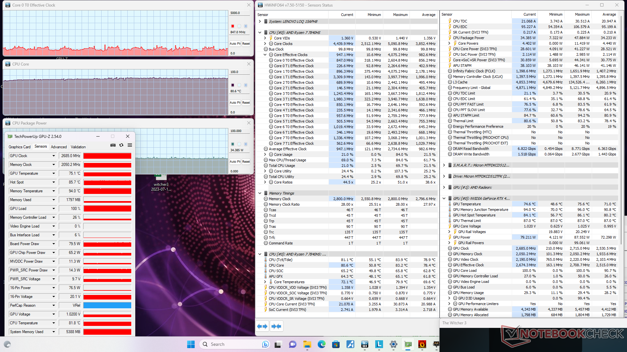Open FurMark from the taskbar
This screenshot has height=352, width=627.
pyautogui.click(x=422, y=344)
